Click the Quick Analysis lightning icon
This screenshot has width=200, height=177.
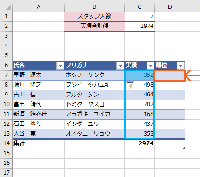(x=130, y=86)
